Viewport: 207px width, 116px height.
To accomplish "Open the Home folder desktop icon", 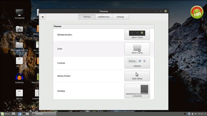I will coord(19,31).
